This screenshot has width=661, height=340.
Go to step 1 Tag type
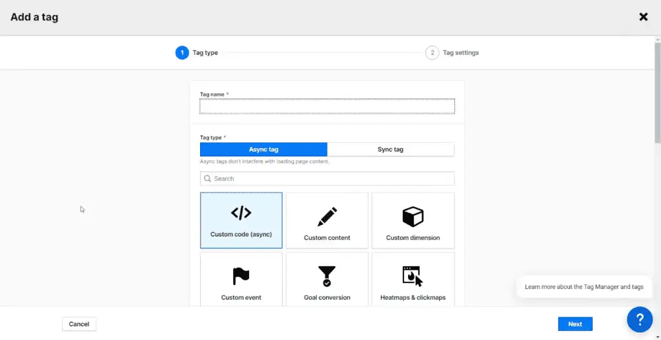coord(197,53)
